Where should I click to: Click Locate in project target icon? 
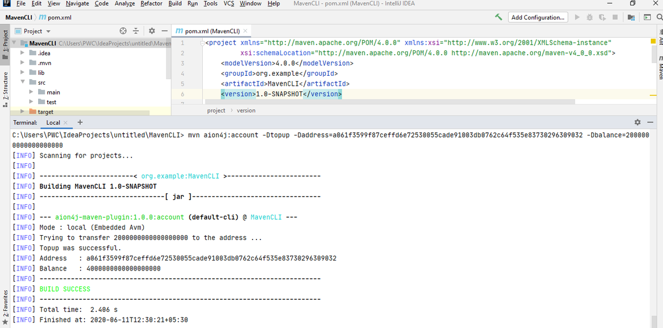(123, 31)
